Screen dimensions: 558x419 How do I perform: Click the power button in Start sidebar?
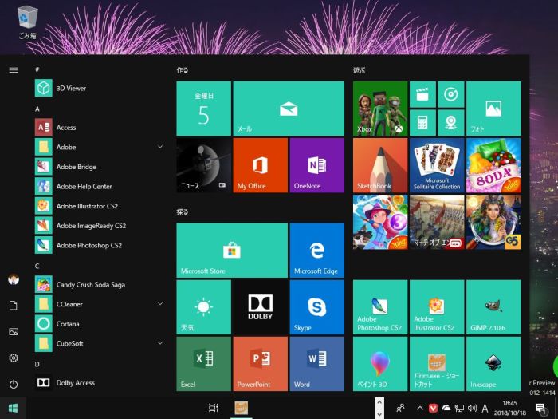13,384
